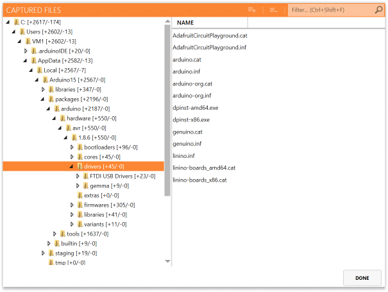Screen dimensions: 388x292
Task: Click the hardware folder icon
Action: tap(63, 118)
